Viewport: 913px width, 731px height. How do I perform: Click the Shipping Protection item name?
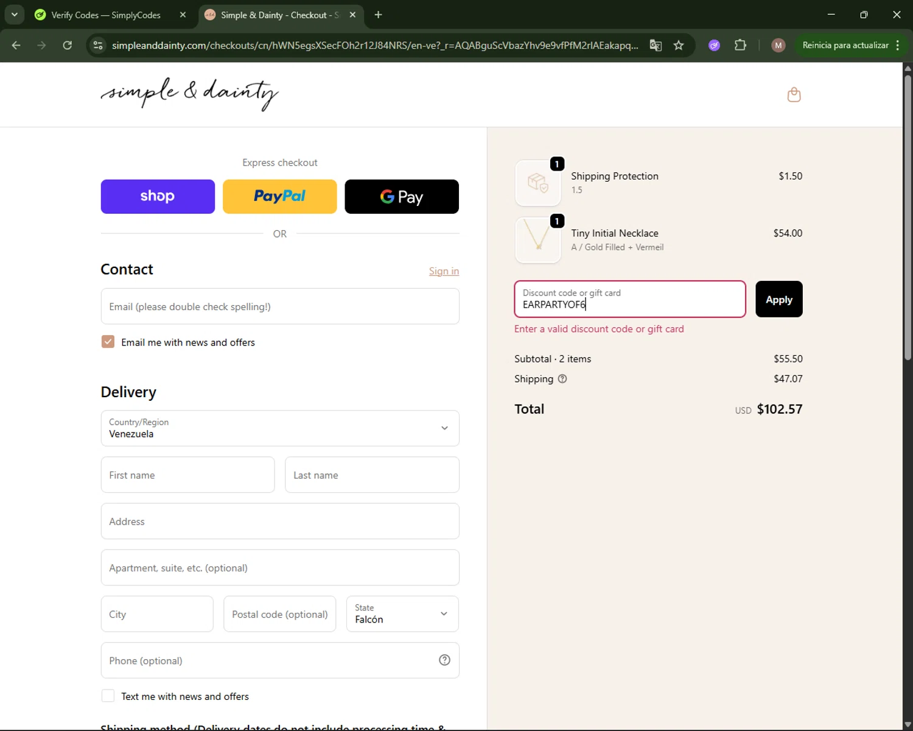[x=615, y=176]
